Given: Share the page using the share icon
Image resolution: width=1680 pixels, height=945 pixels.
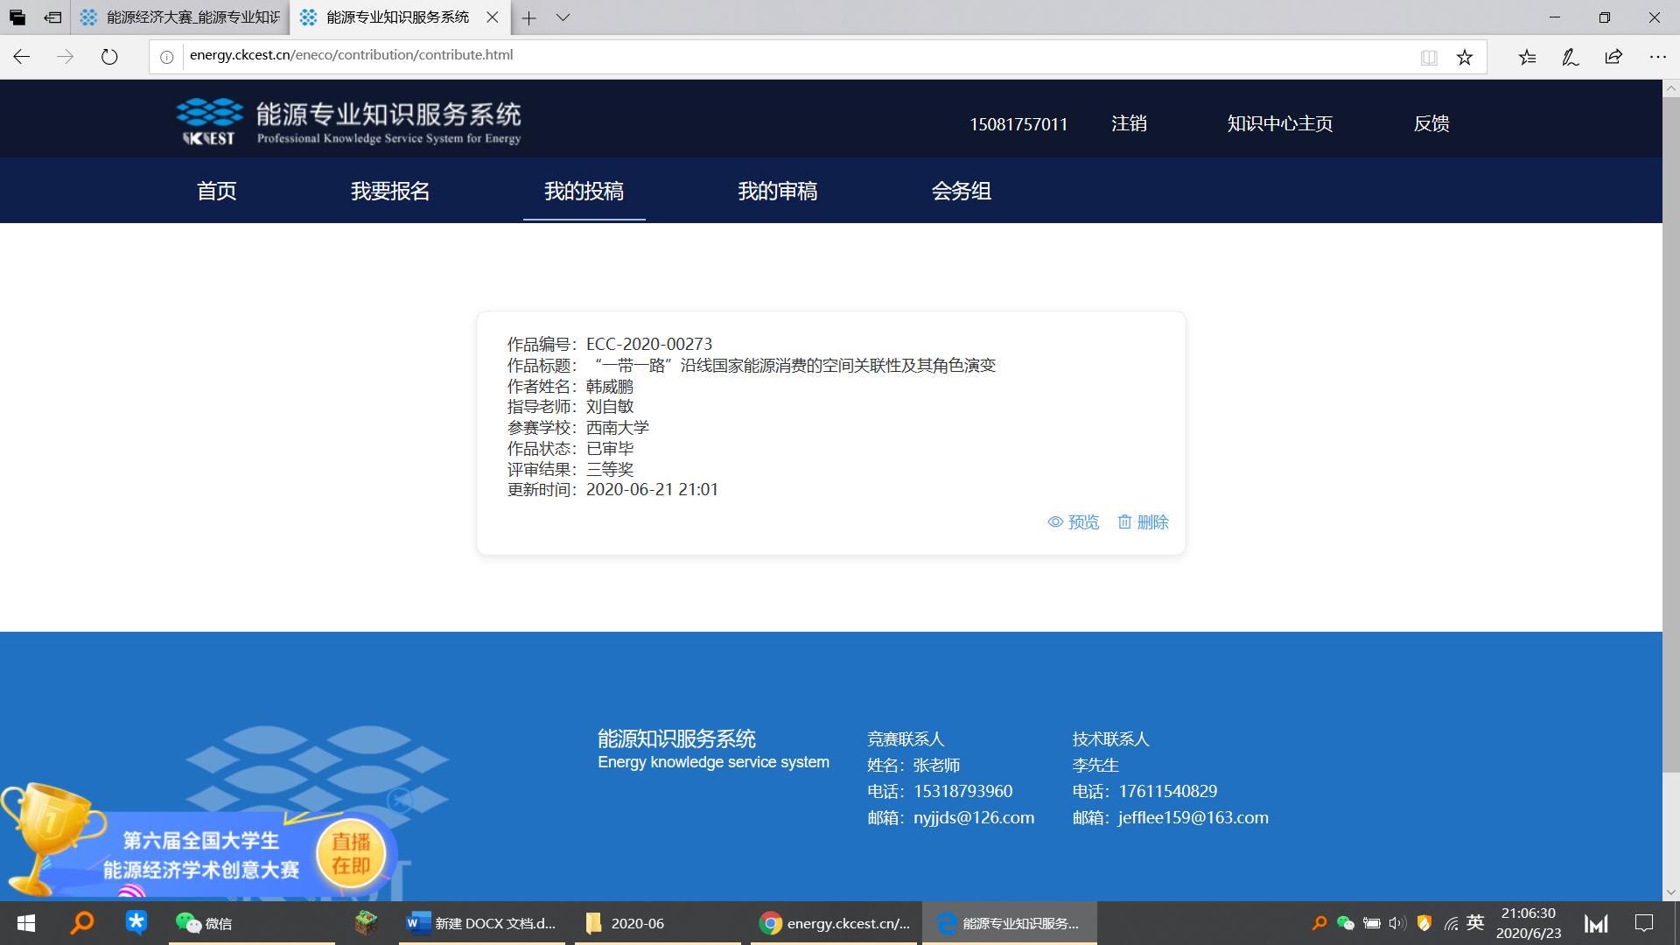Looking at the screenshot, I should 1613,56.
